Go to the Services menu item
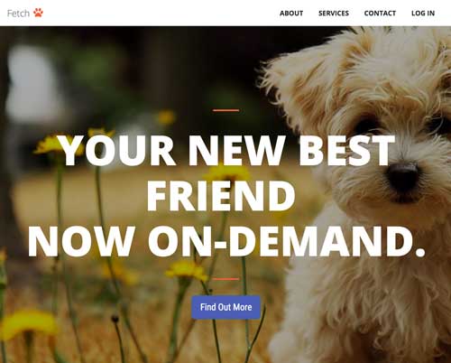Image resolution: width=451 pixels, height=363 pixels. click(334, 14)
